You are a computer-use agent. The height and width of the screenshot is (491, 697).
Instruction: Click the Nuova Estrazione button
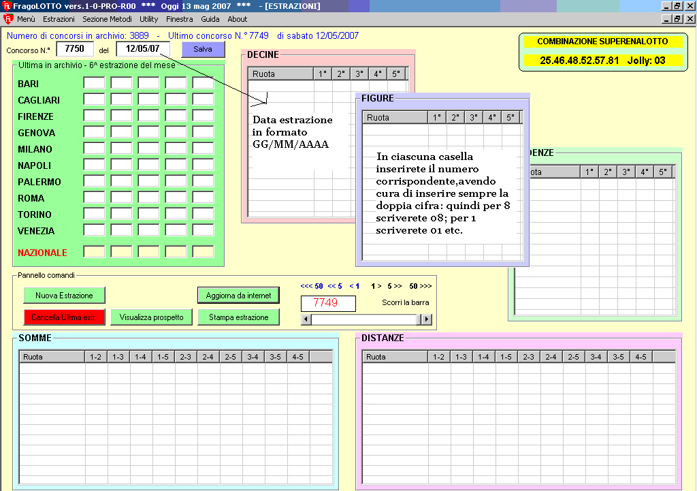(64, 296)
